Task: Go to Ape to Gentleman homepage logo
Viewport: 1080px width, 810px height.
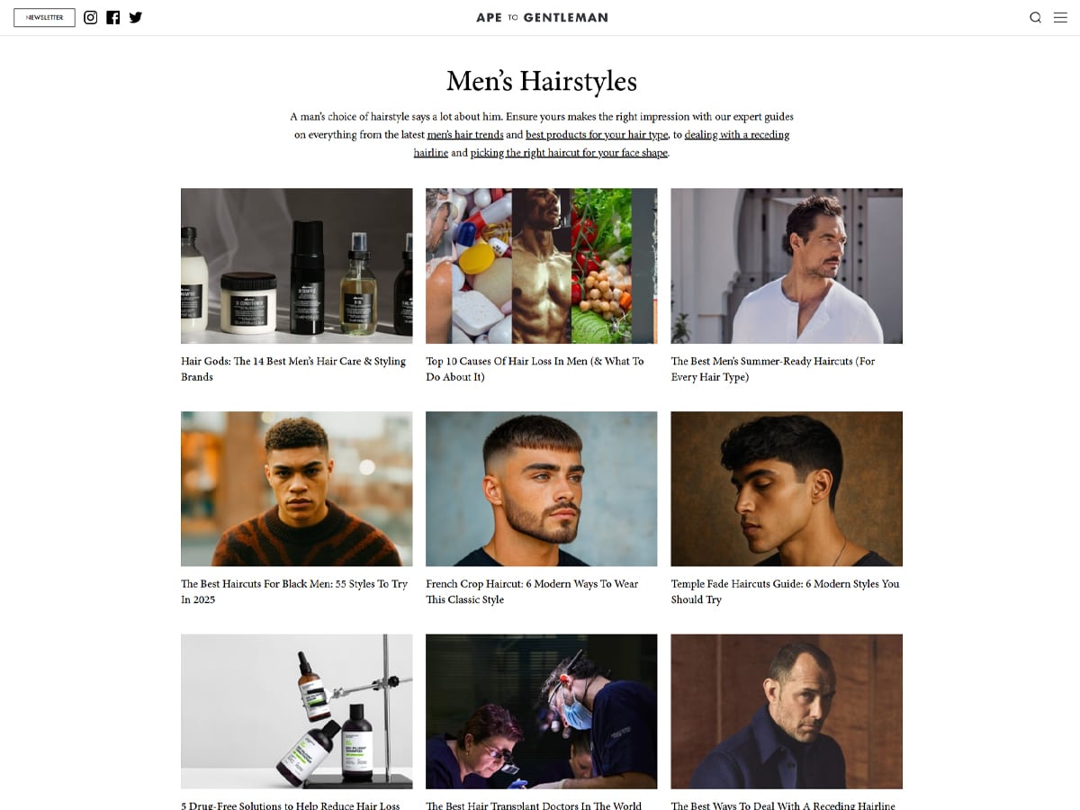Action: pyautogui.click(x=542, y=17)
